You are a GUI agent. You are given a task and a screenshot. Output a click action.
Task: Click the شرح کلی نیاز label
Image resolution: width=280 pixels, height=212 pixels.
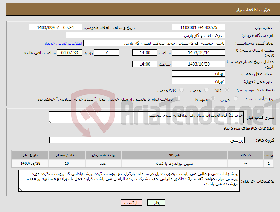260,118
